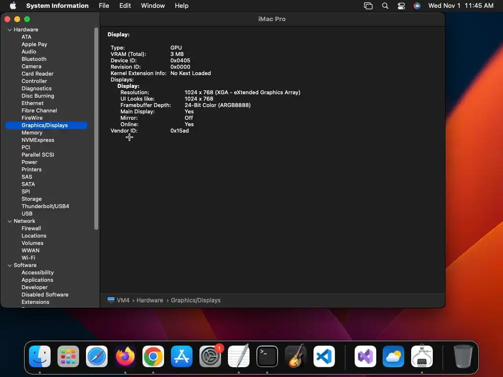The width and height of the screenshot is (503, 377).
Task: Open Control Center in menu bar
Action: (x=401, y=6)
